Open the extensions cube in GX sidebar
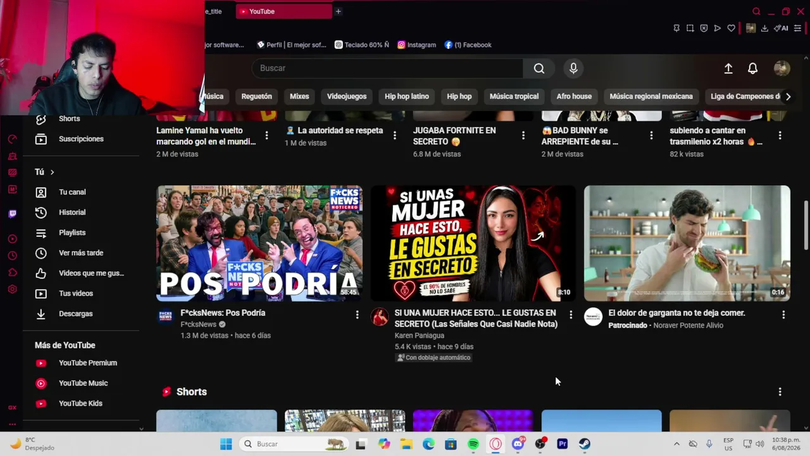The height and width of the screenshot is (456, 810). point(12,272)
